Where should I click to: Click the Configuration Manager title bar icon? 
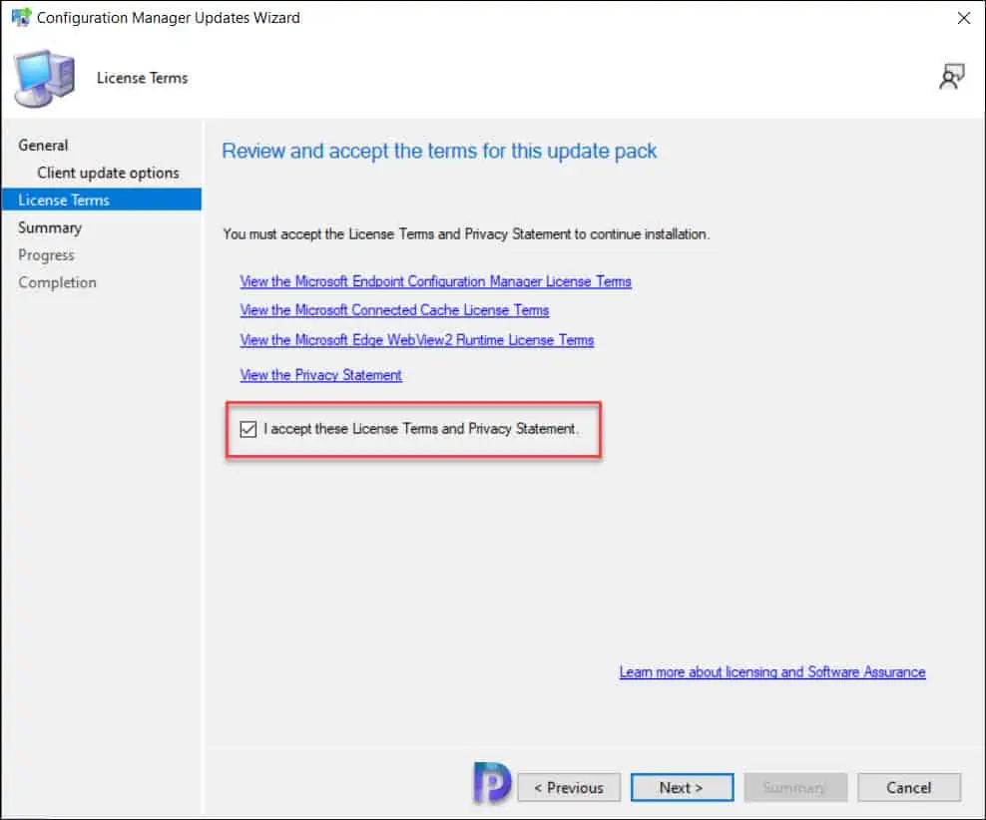click(x=21, y=17)
